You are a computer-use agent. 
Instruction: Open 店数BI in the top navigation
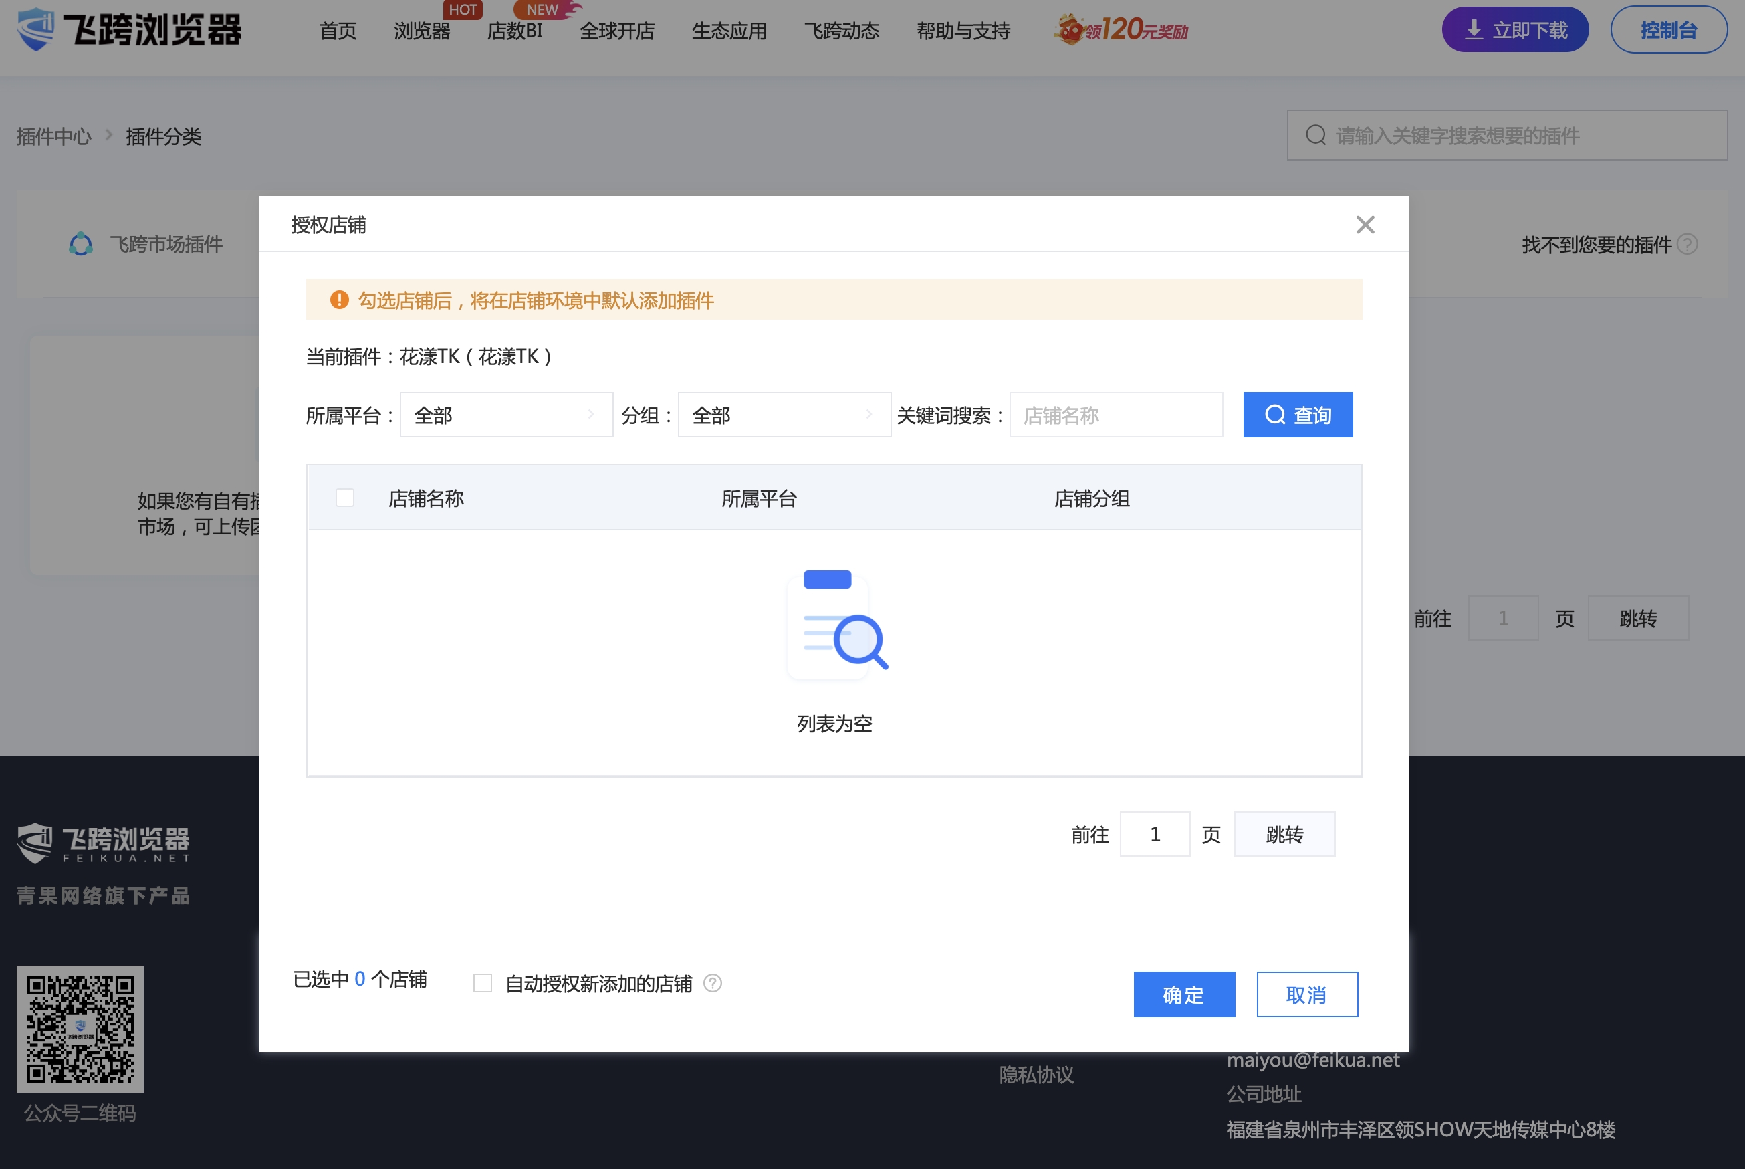[514, 31]
